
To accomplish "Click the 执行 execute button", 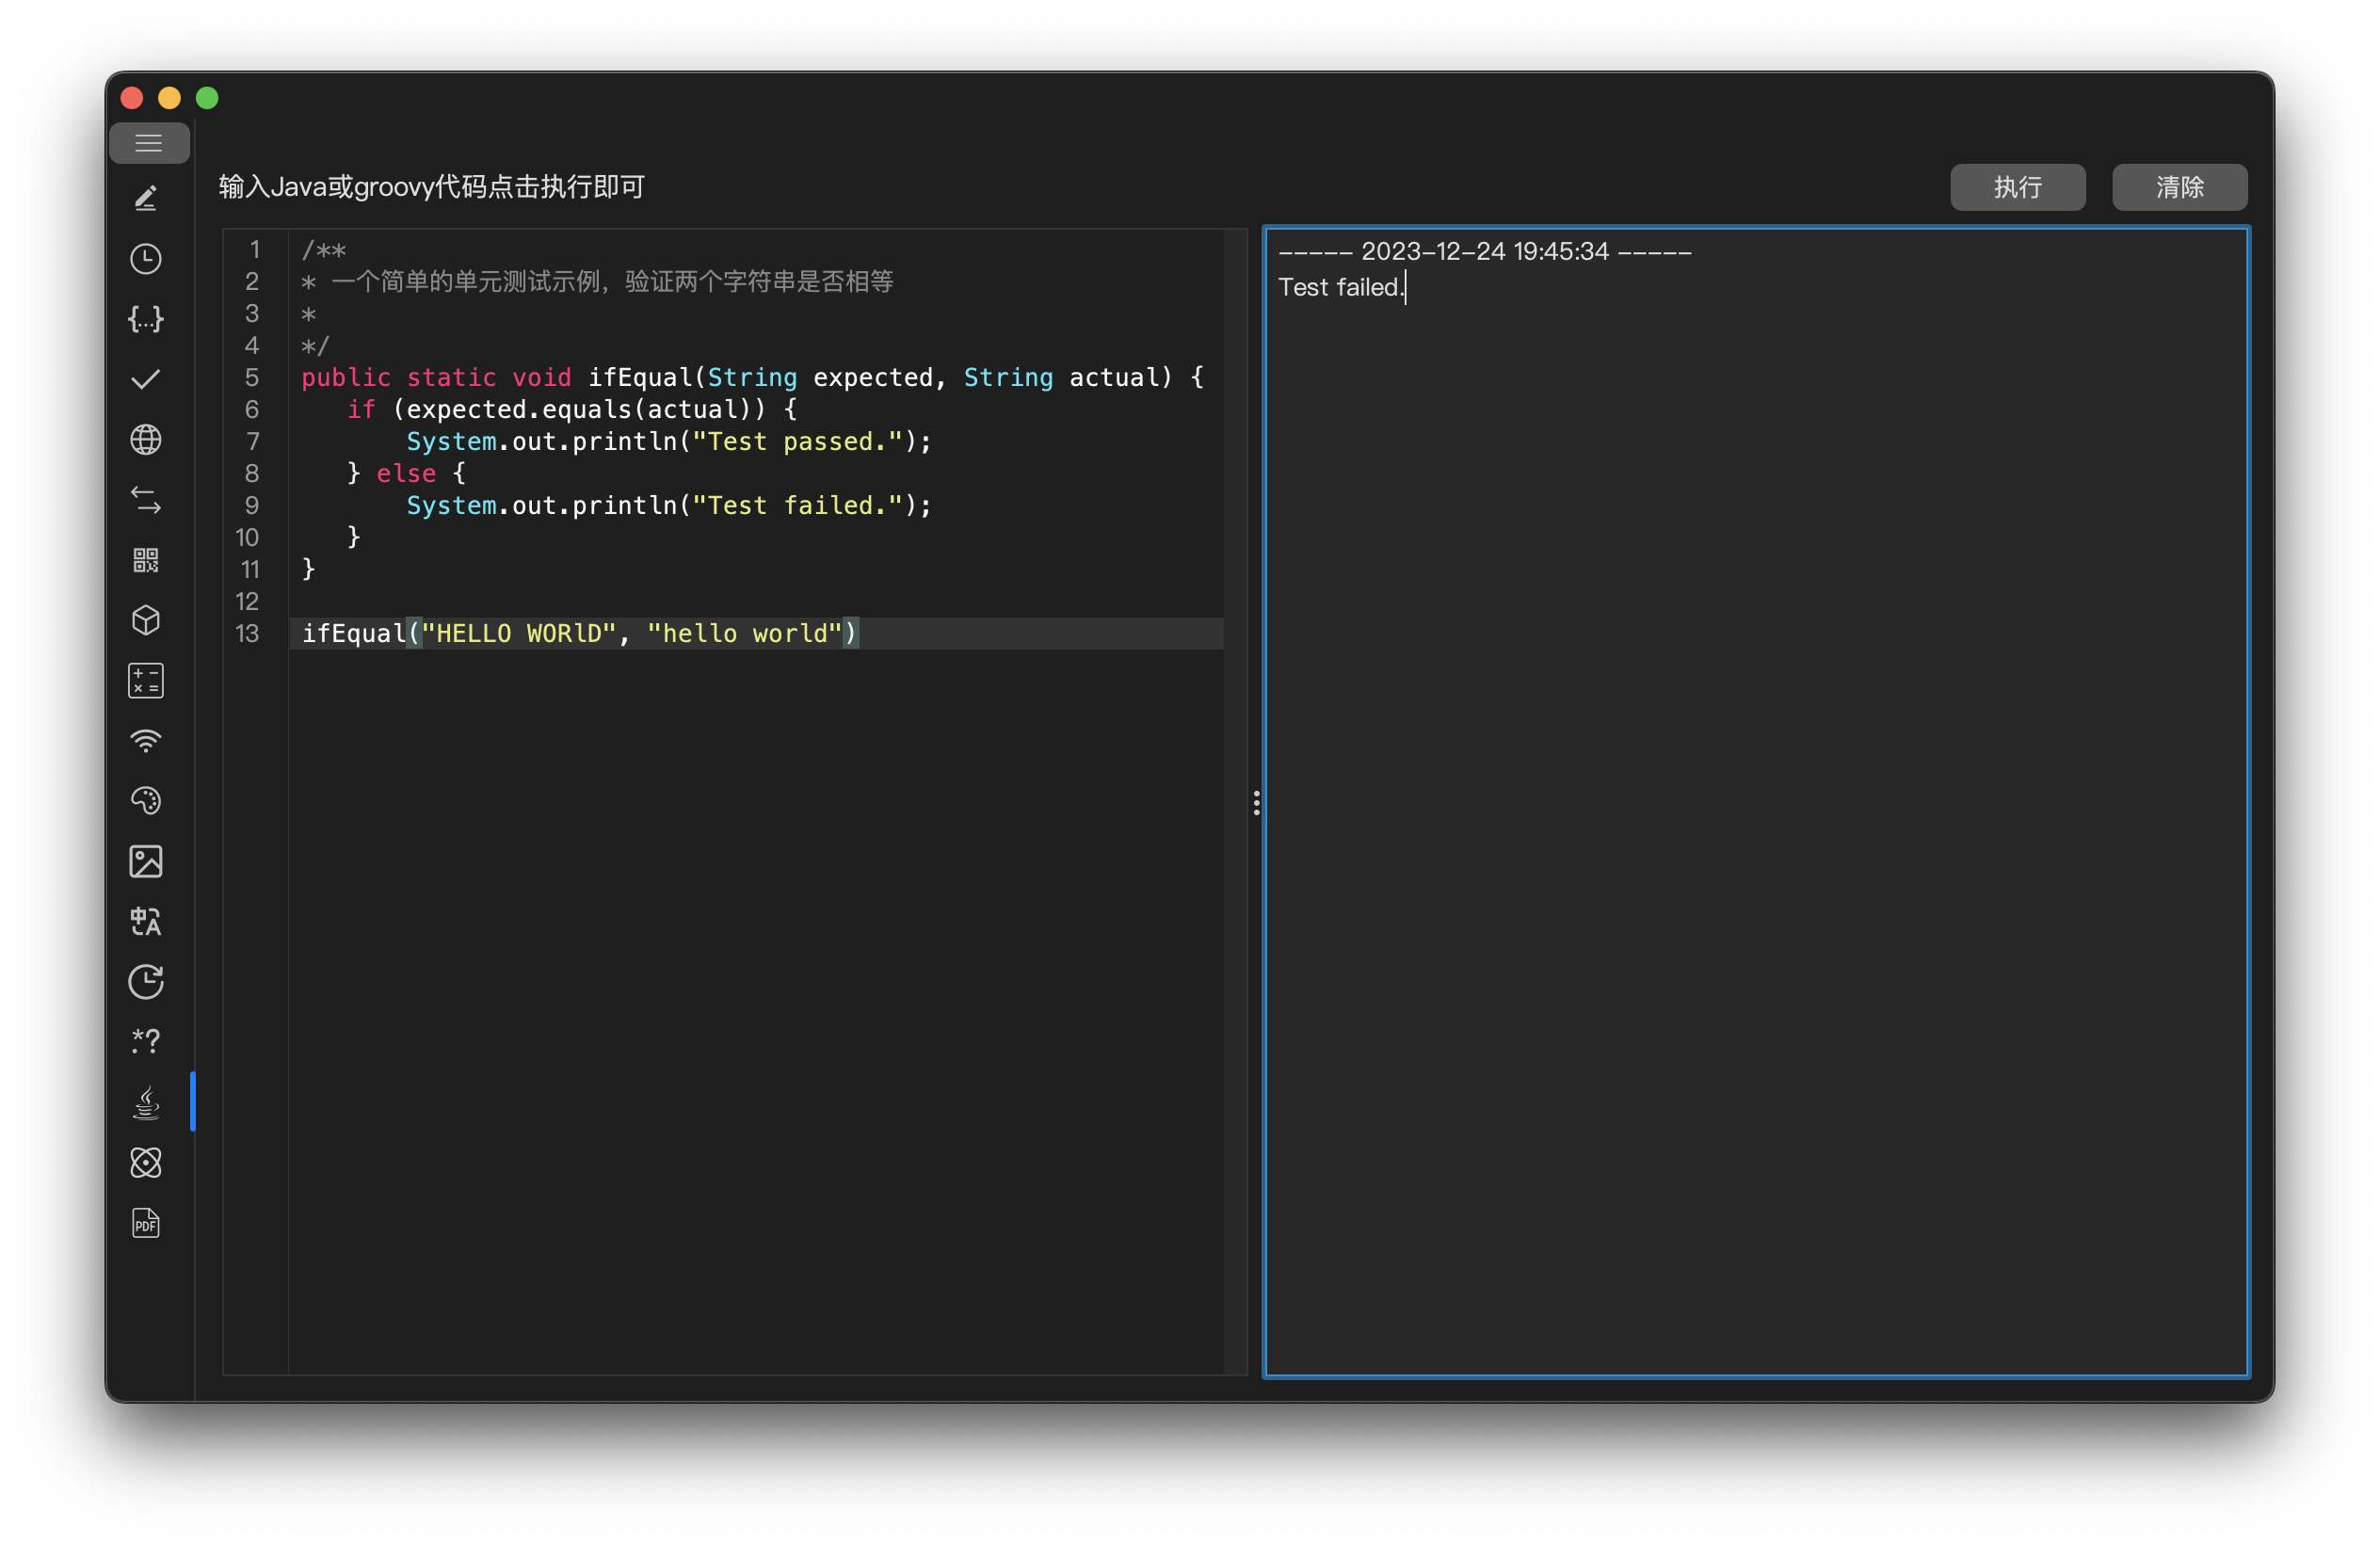I will tap(2017, 187).
